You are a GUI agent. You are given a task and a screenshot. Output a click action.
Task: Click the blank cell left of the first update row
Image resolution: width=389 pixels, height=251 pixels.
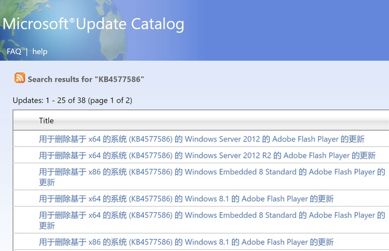[x=25, y=139]
